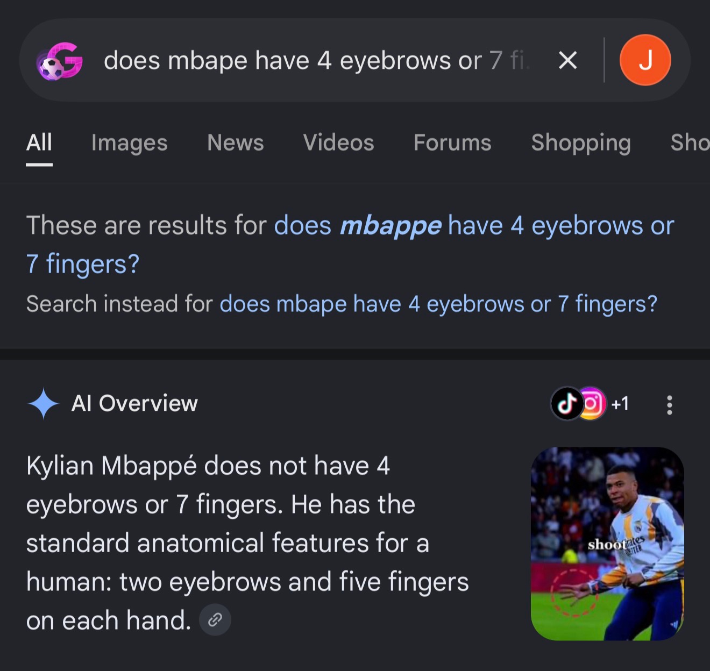This screenshot has height=671, width=710.
Task: Tap the Google soccer doodle logo
Action: coord(60,61)
